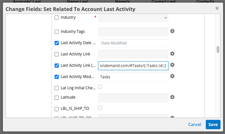Click the empty Last Activity Link input
The height and width of the screenshot is (134, 225).
pyautogui.click(x=133, y=54)
